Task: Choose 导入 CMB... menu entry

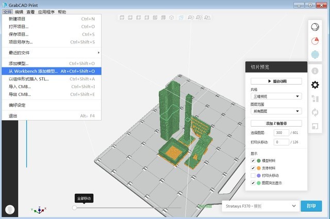Action: 52,87
